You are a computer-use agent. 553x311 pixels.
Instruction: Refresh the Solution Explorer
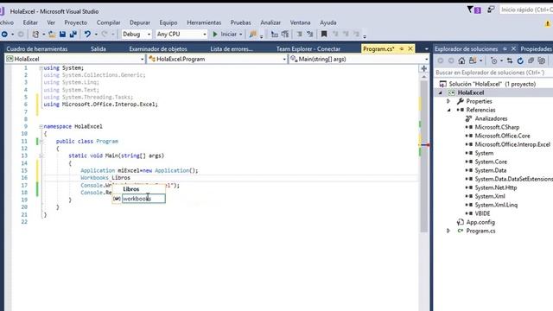(x=520, y=61)
